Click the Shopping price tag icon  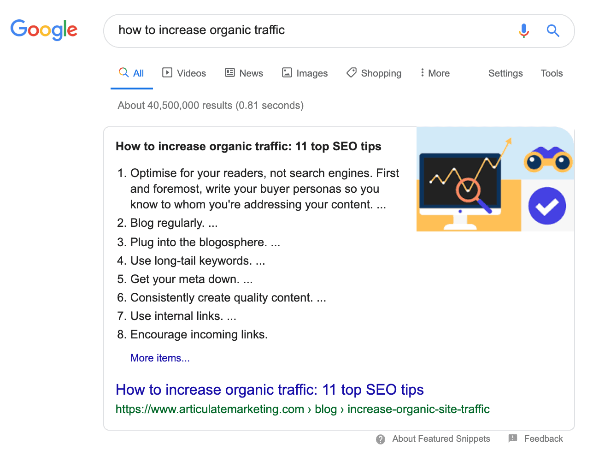352,73
